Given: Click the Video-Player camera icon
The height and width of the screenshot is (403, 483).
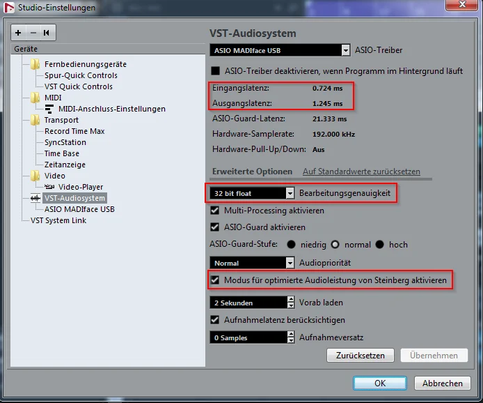Looking at the screenshot, I should (x=49, y=187).
